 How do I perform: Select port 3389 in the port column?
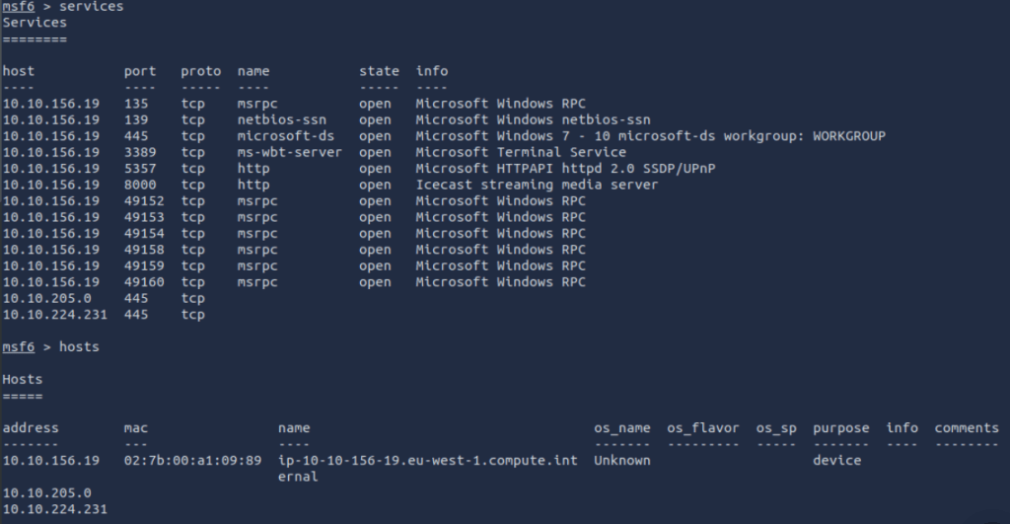coord(140,152)
